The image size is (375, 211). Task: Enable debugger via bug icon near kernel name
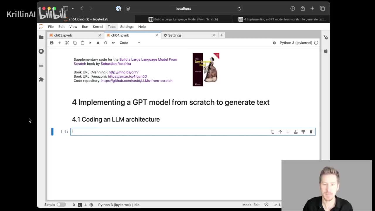274,43
